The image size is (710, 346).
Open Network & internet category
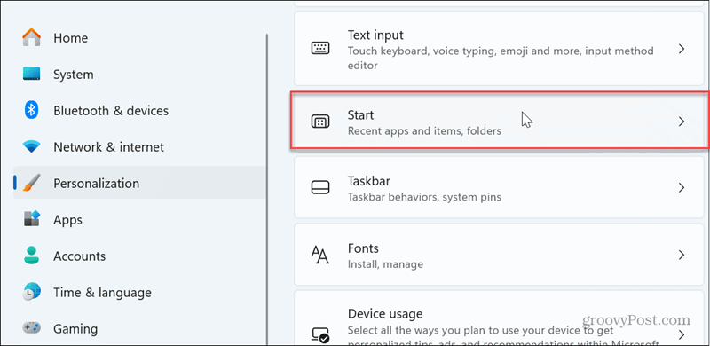tap(108, 147)
